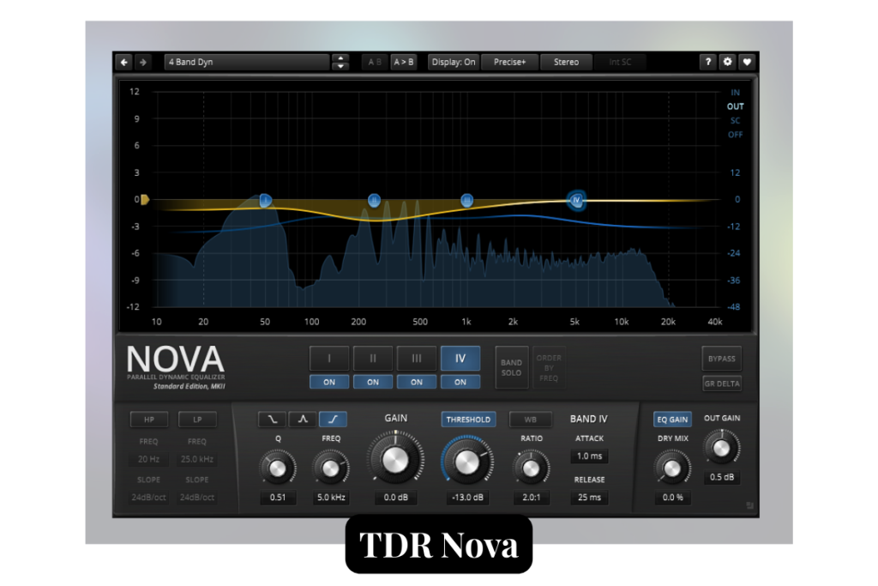Open the settings gear icon
The height and width of the screenshot is (586, 878).
pyautogui.click(x=727, y=62)
